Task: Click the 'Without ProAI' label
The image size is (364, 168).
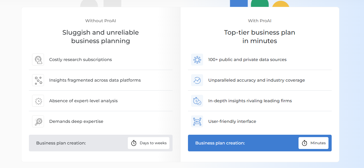Action: tap(100, 21)
